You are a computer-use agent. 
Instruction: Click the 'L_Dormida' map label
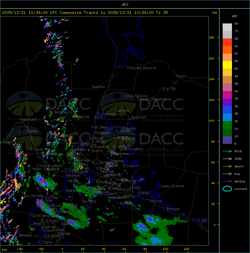click(x=171, y=209)
